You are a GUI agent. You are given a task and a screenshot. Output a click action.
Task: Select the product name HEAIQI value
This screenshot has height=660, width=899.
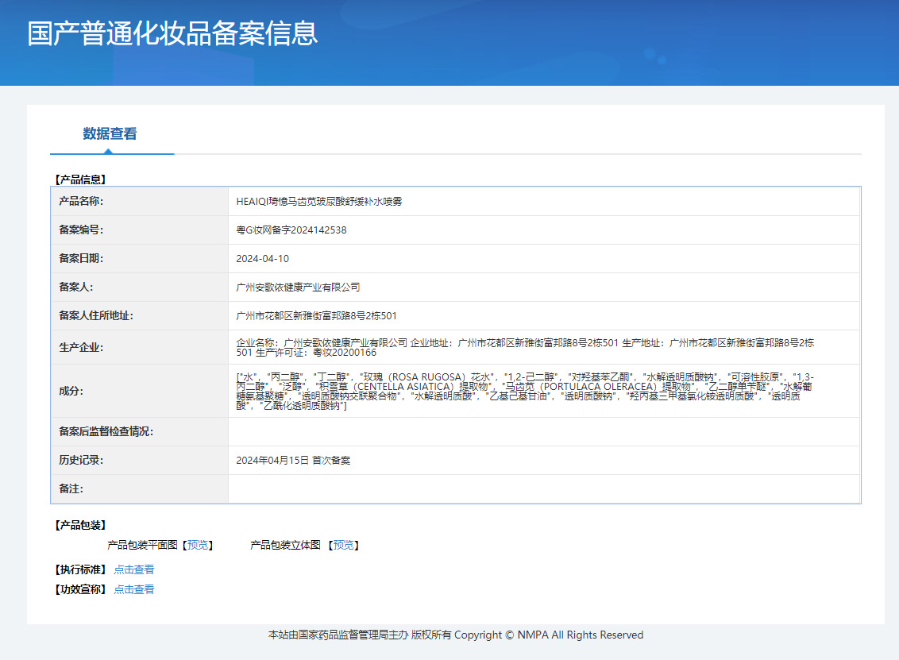pos(319,202)
